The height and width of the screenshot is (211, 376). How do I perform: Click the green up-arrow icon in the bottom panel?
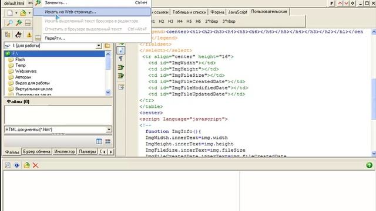(370, 165)
